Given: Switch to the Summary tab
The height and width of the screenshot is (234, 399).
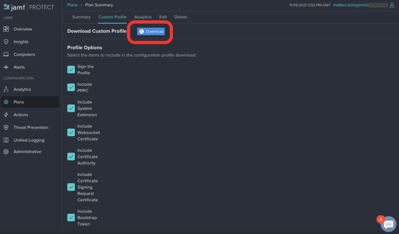Looking at the screenshot, I should (x=81, y=17).
